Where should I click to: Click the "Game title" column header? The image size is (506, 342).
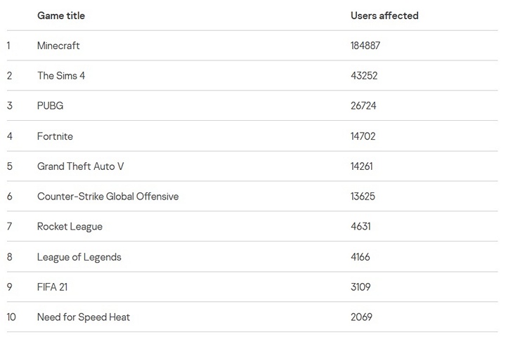click(61, 15)
